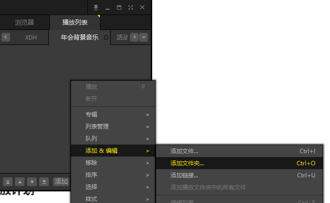Switch to the 浏览器 tab
This screenshot has width=330, height=203.
tap(25, 22)
